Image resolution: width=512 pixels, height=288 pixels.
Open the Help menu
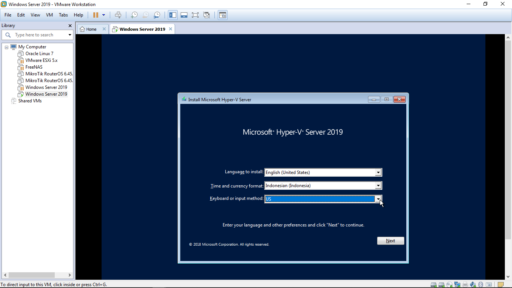click(79, 15)
